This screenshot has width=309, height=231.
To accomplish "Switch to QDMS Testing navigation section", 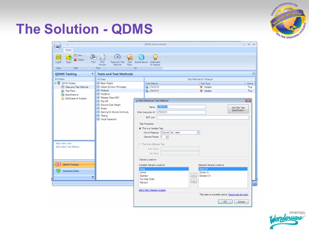I will point(74,165).
